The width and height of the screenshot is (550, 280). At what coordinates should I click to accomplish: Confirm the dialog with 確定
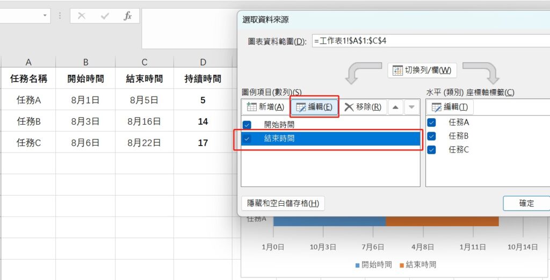tap(526, 203)
